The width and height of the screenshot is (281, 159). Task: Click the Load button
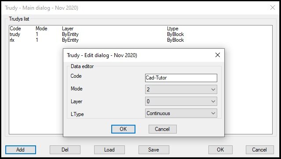point(109,150)
